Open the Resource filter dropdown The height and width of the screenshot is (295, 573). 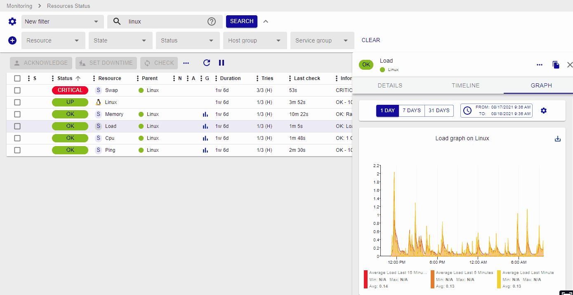(53, 40)
